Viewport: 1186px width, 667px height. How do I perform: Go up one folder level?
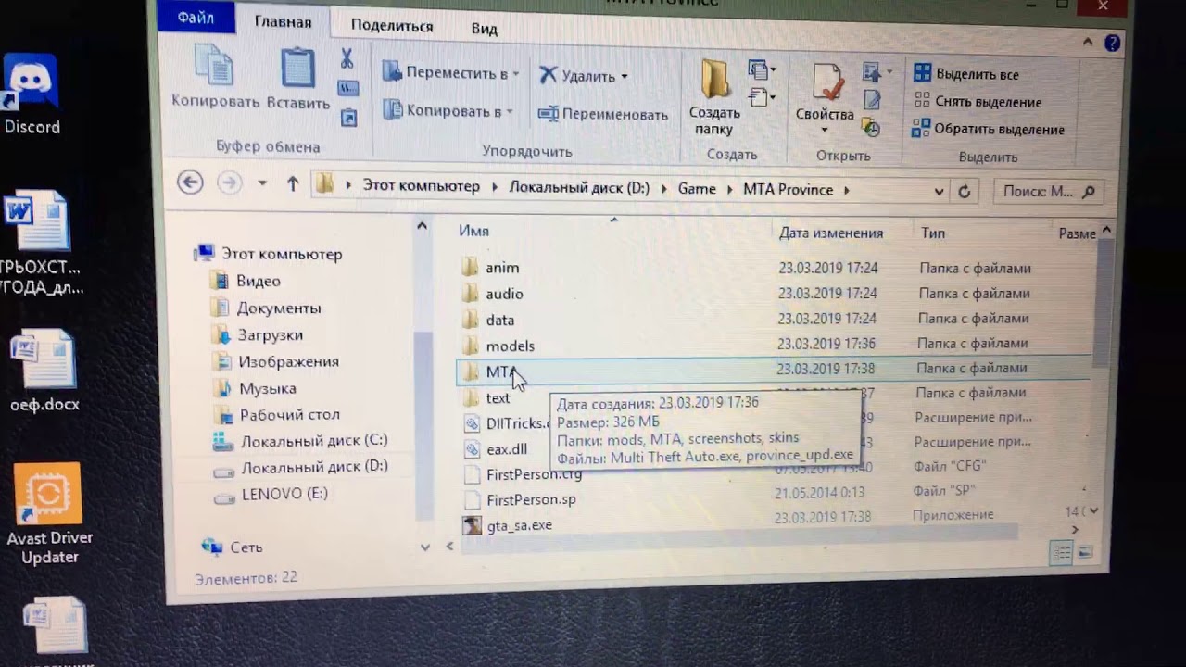point(293,183)
